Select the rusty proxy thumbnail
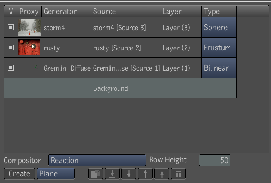 29,48
